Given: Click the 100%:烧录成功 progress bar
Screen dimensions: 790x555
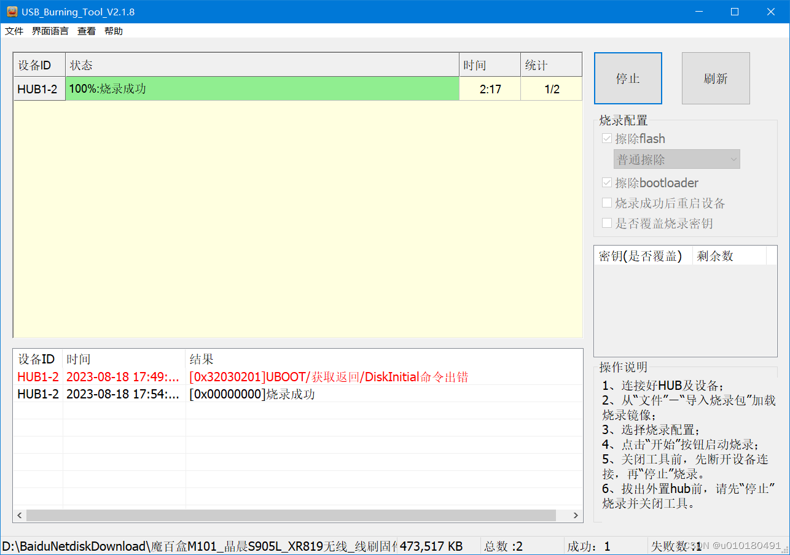Looking at the screenshot, I should point(262,89).
